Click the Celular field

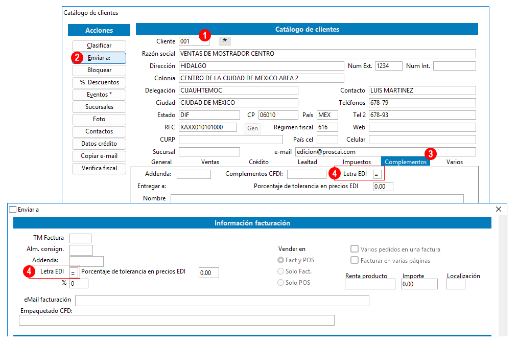pyautogui.click(x=422, y=140)
